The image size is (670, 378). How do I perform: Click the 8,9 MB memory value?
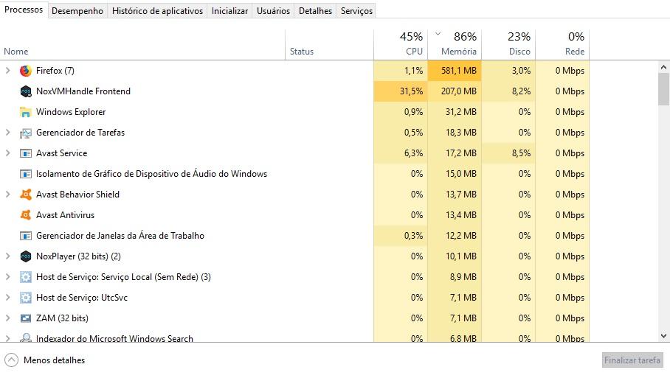pyautogui.click(x=463, y=277)
